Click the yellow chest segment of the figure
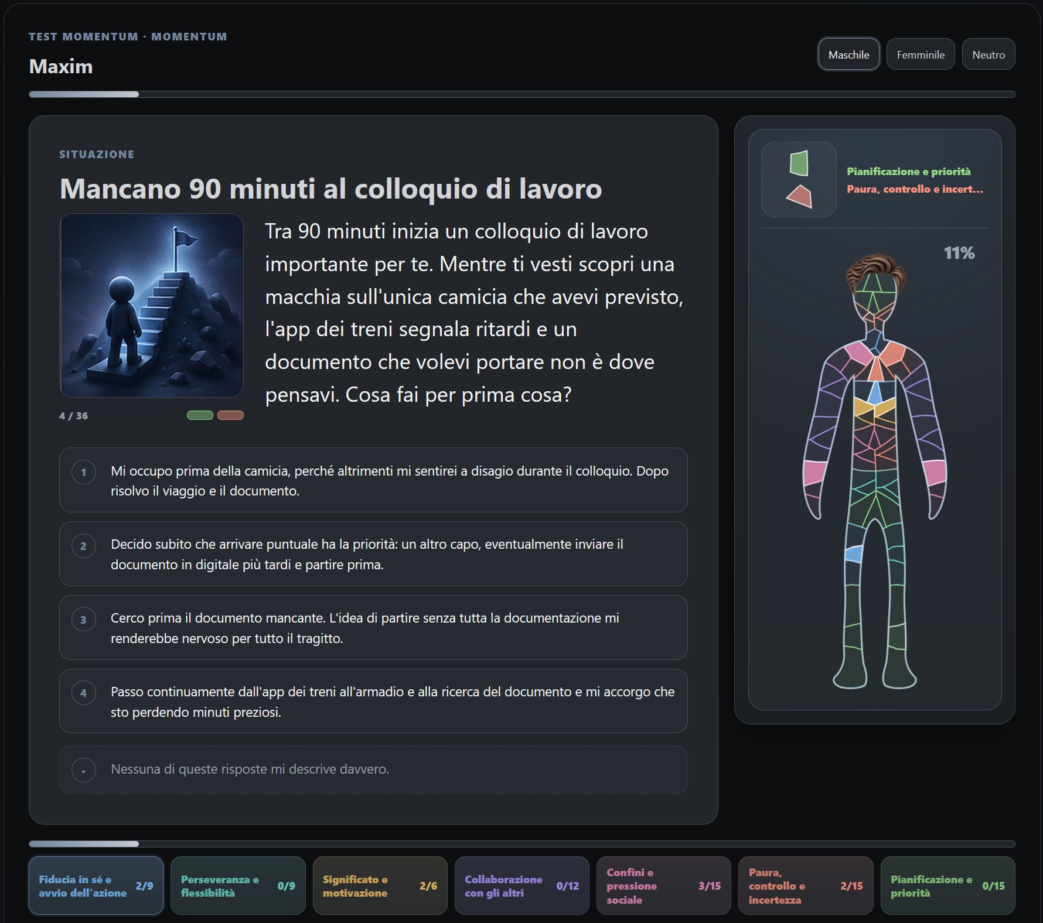 [874, 406]
